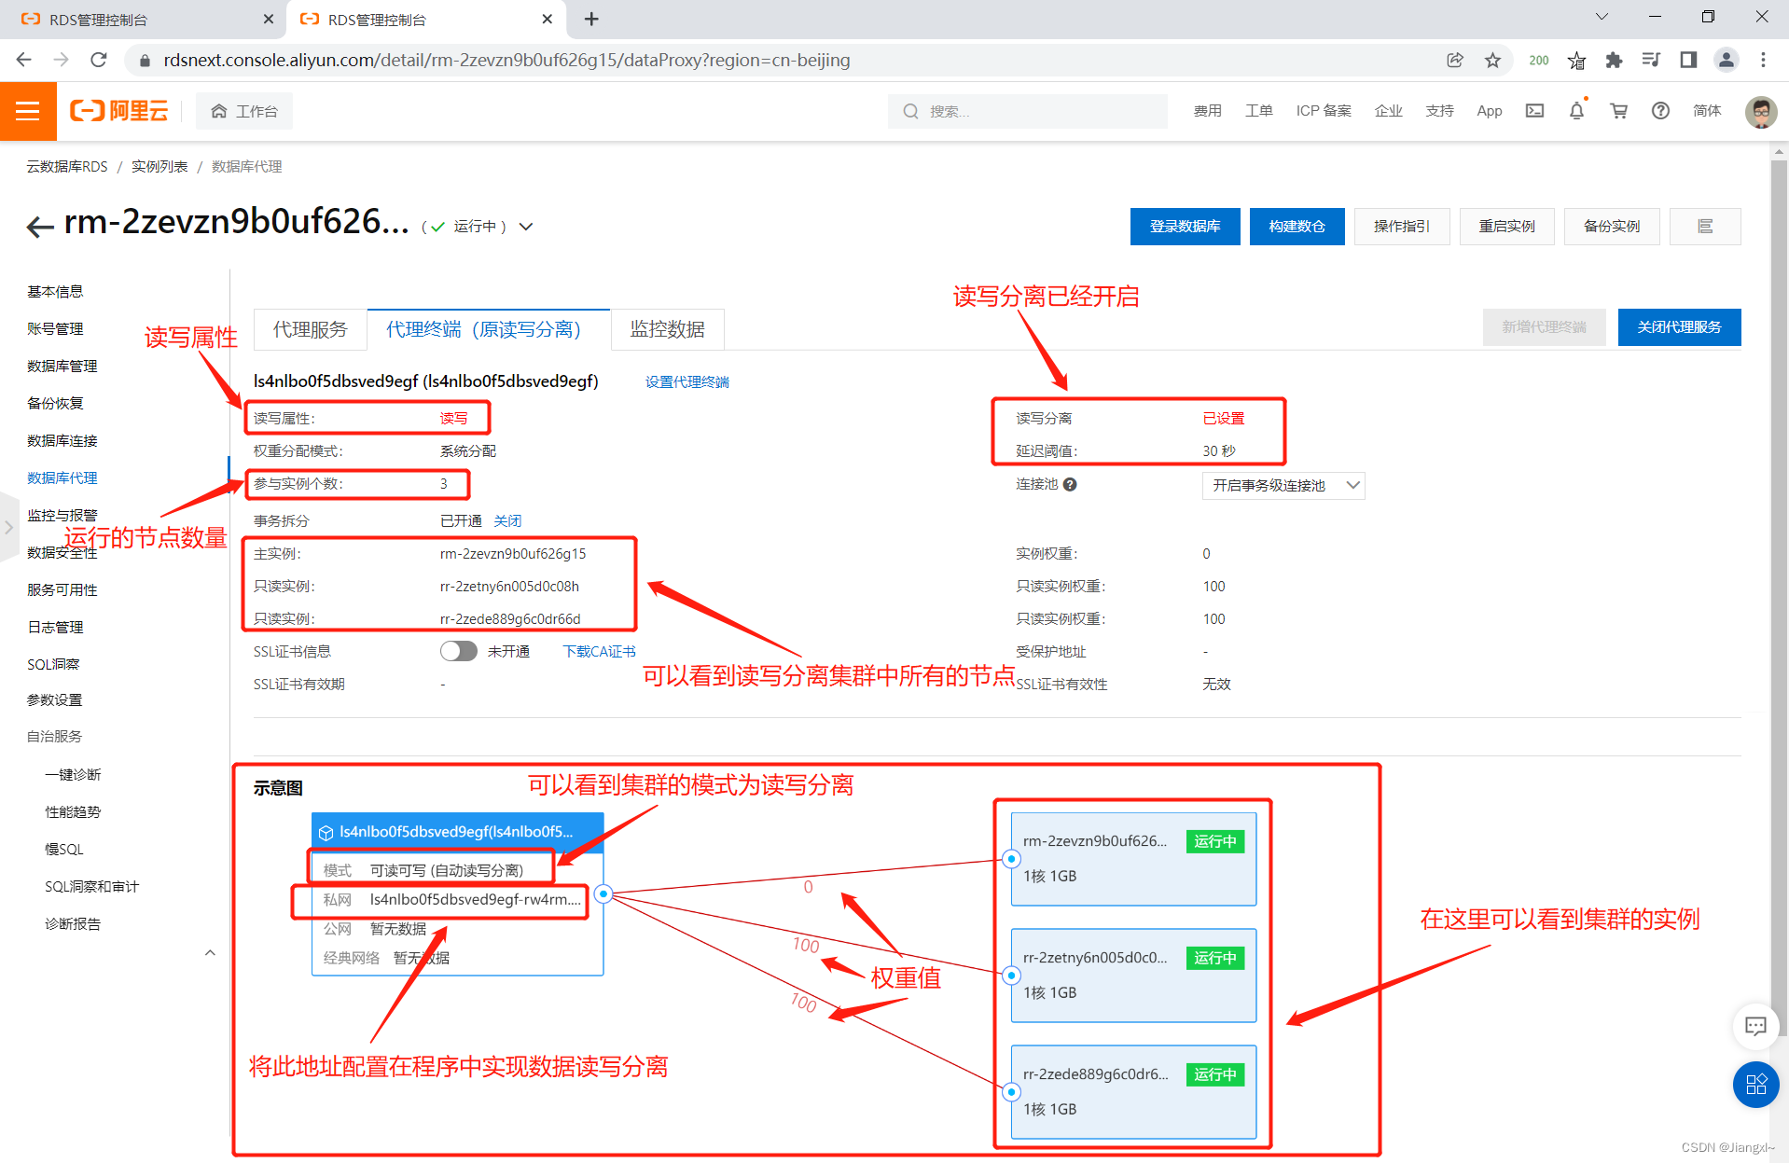
Task: Collapse the 自治服务 sidebar section
Action: [x=210, y=952]
